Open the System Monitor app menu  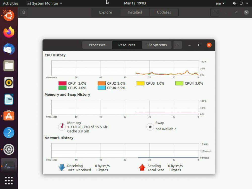(x=44, y=3)
